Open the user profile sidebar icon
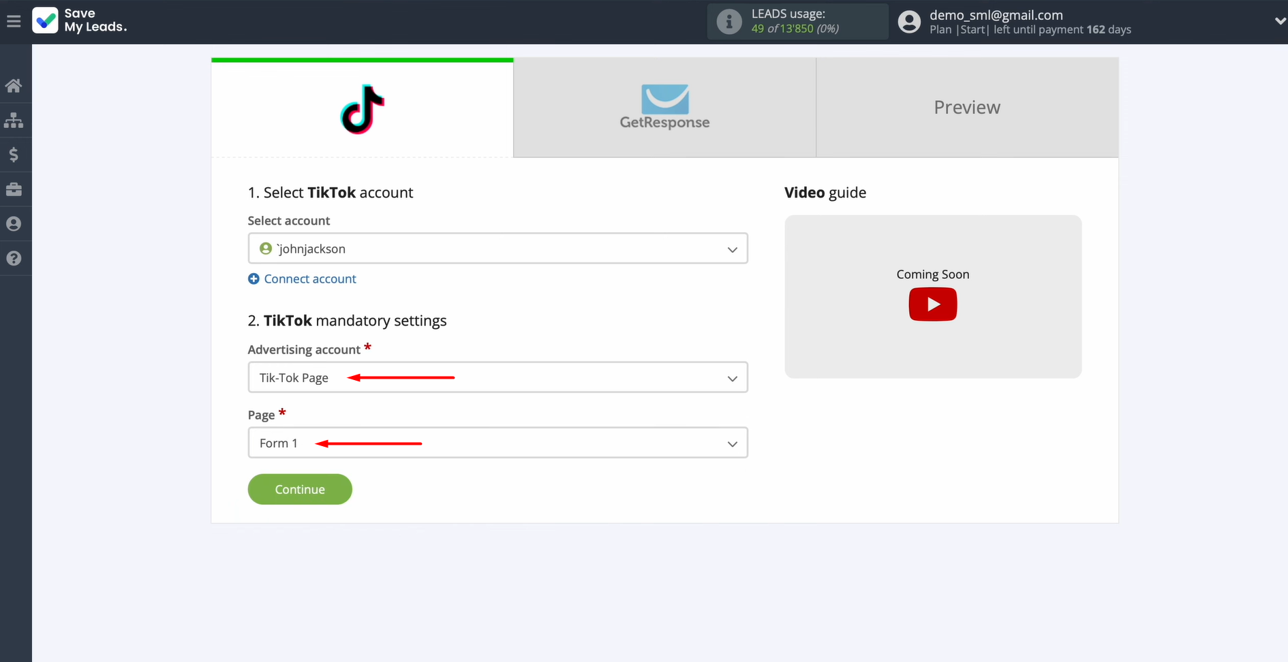Viewport: 1288px width, 662px height. pyautogui.click(x=14, y=223)
